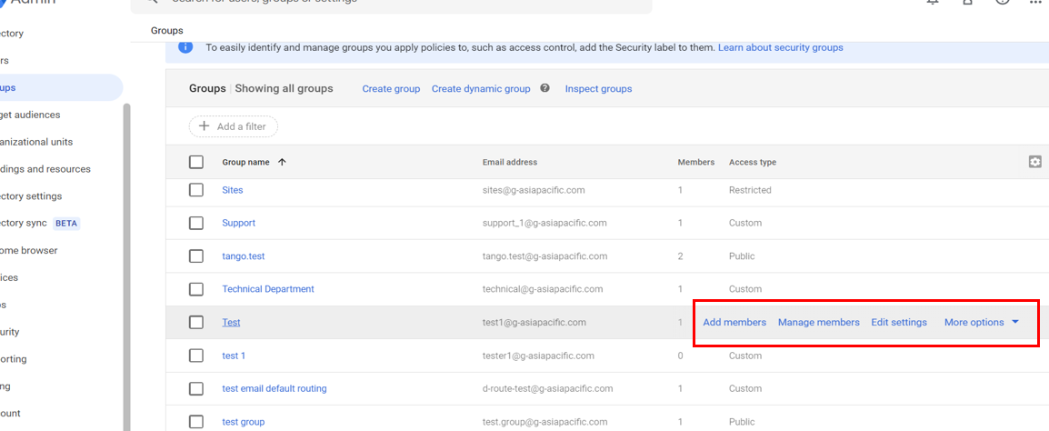Check the box for the Support group
Screen dimensions: 1049x431
tap(196, 223)
